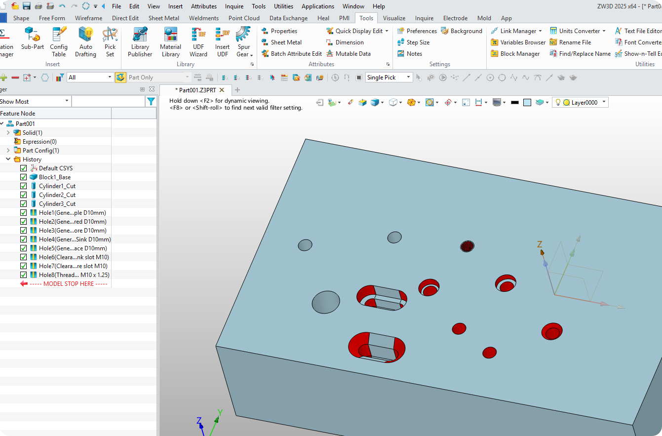Expand the Part Config(1) node

click(8, 151)
